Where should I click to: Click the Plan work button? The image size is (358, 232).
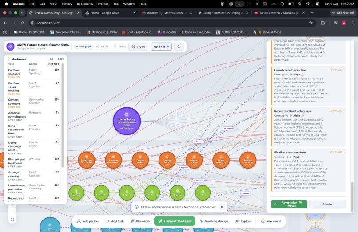point(140,221)
